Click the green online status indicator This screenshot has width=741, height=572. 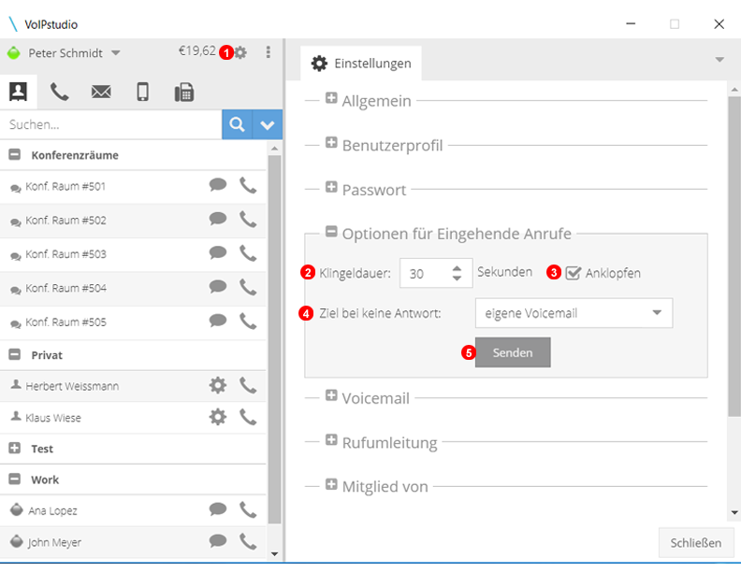click(x=14, y=52)
